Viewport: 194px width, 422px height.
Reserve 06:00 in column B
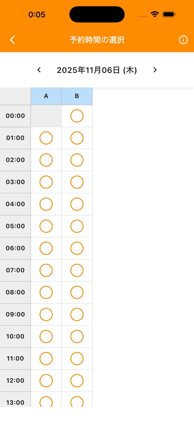77,248
